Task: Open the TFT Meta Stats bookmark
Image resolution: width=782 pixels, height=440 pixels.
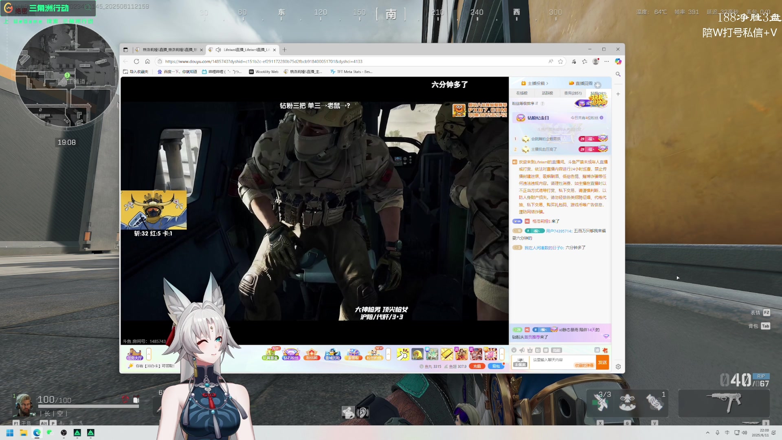Action: 351,72
